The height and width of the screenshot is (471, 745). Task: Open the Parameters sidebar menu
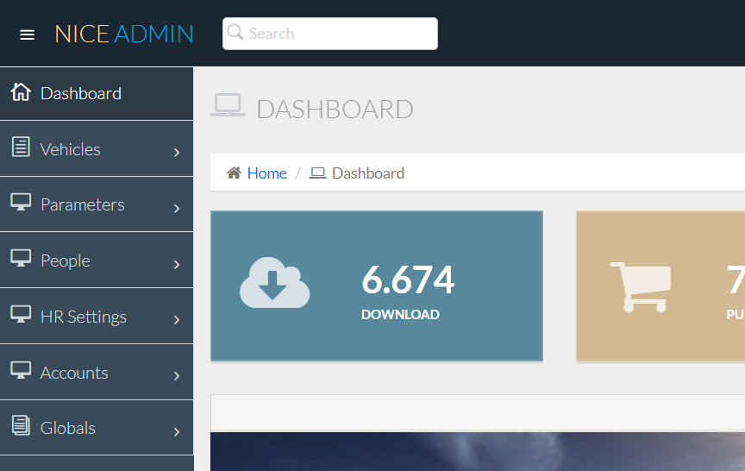pos(97,204)
